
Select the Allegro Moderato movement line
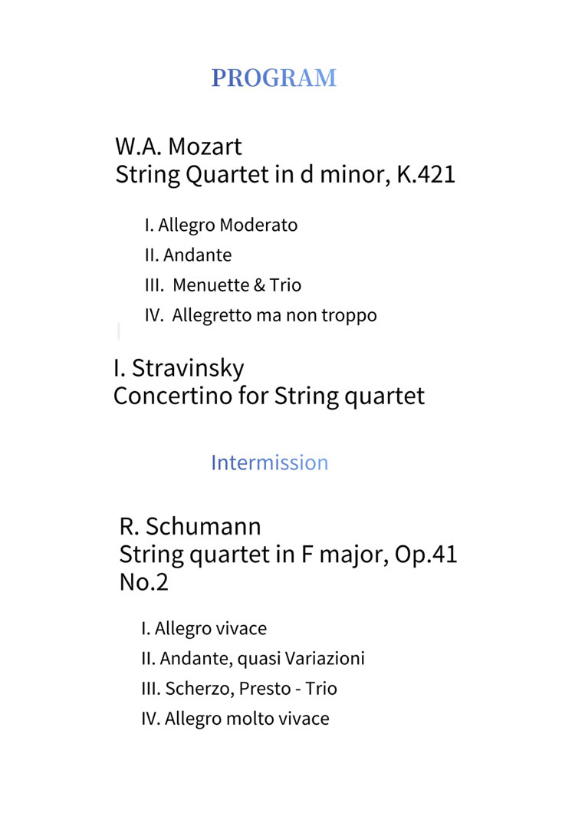(x=221, y=225)
